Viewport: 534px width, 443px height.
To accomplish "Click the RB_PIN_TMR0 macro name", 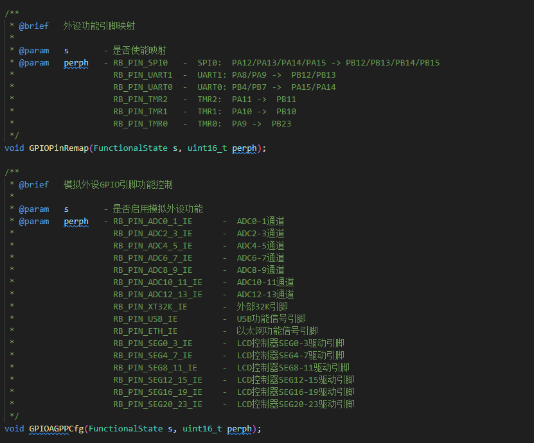I will [x=140, y=124].
